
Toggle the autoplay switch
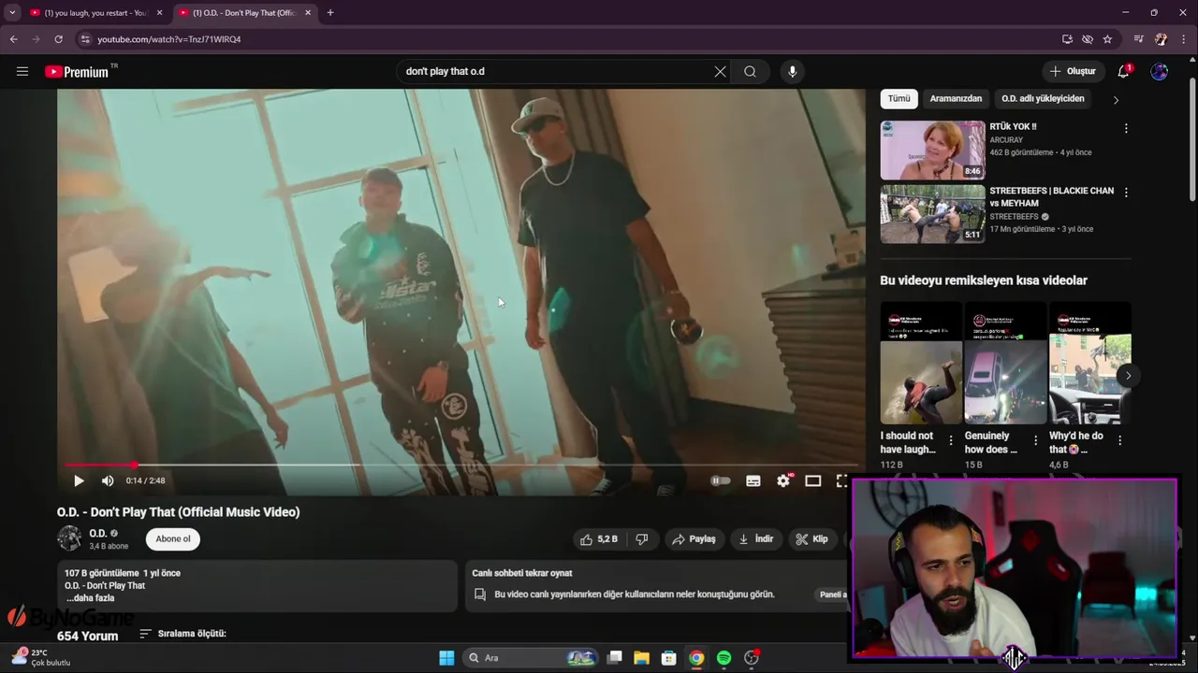721,480
